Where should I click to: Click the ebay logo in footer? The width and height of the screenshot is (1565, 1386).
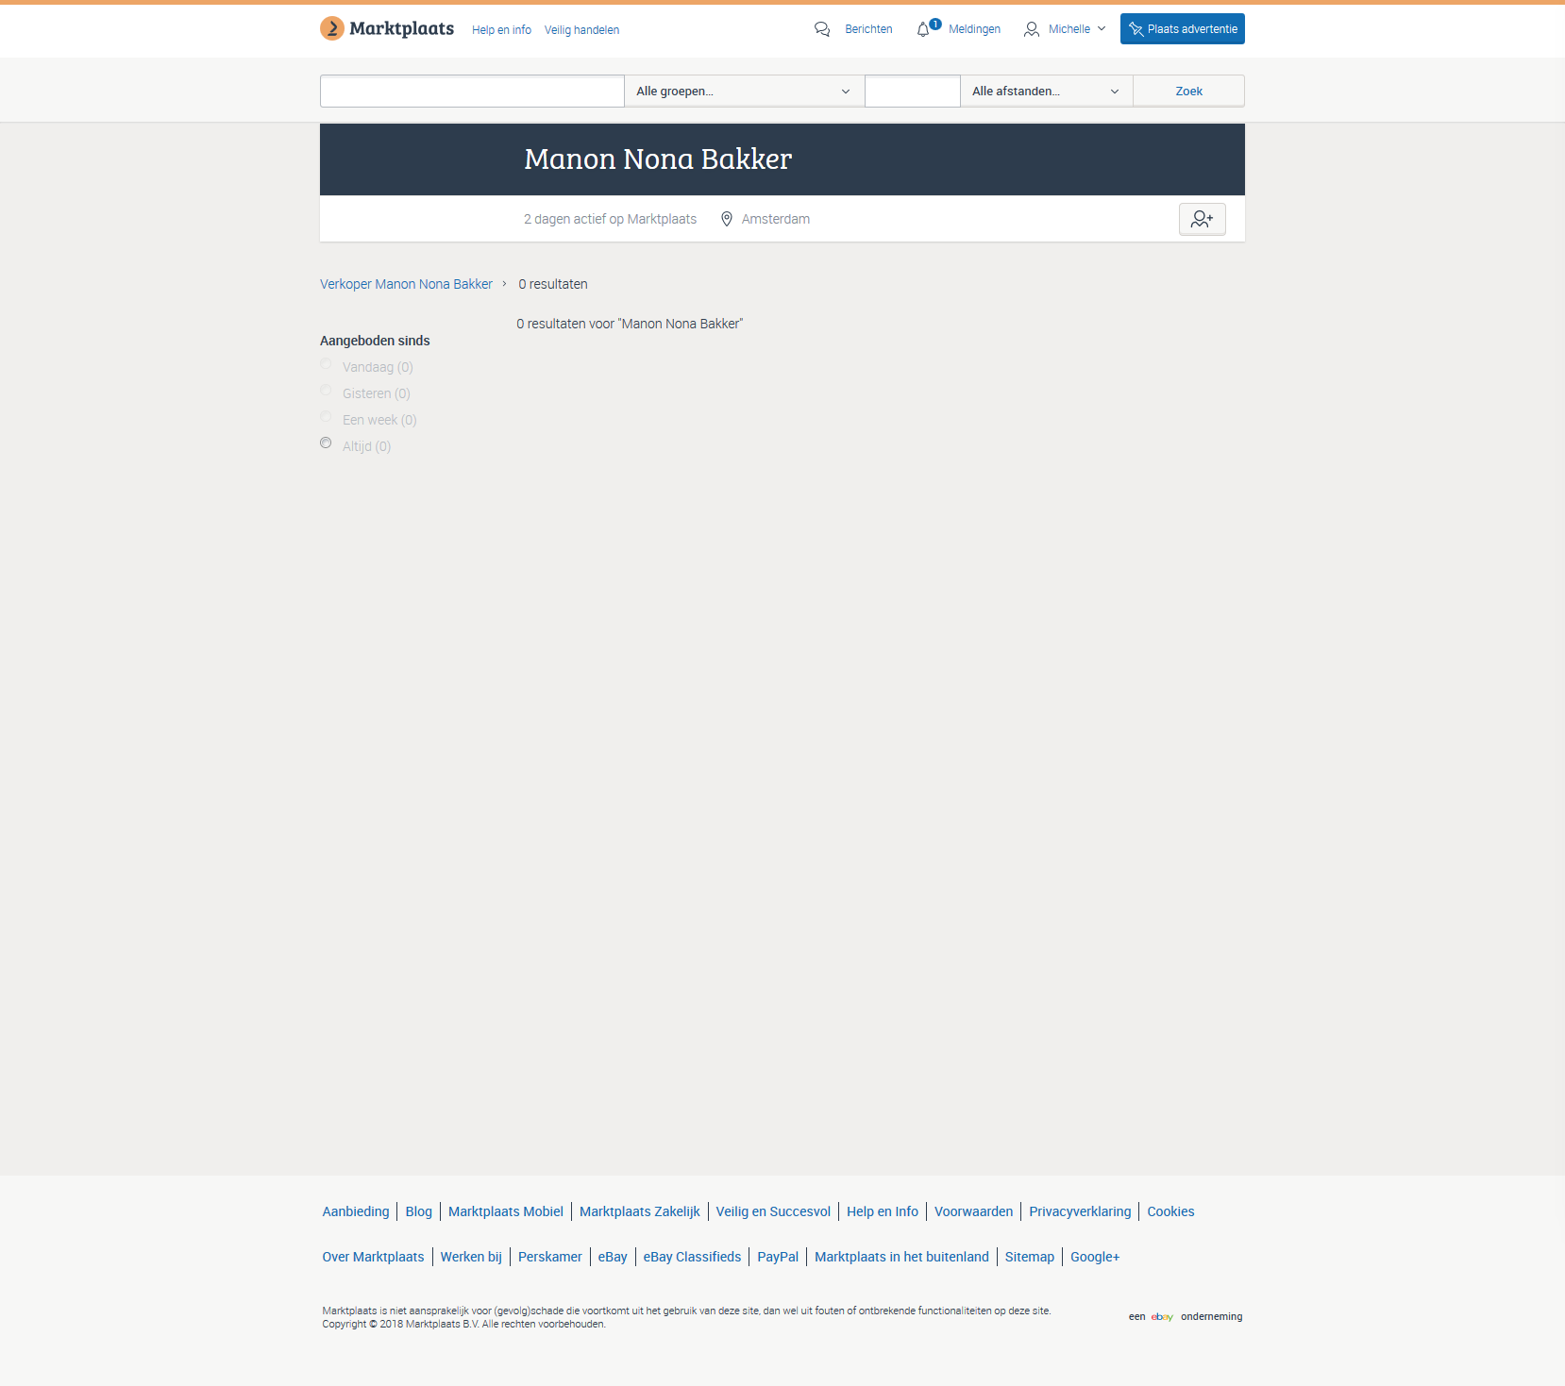tap(1162, 1316)
